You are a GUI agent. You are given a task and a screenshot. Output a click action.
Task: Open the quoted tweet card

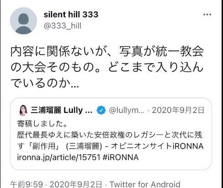click(x=111, y=134)
